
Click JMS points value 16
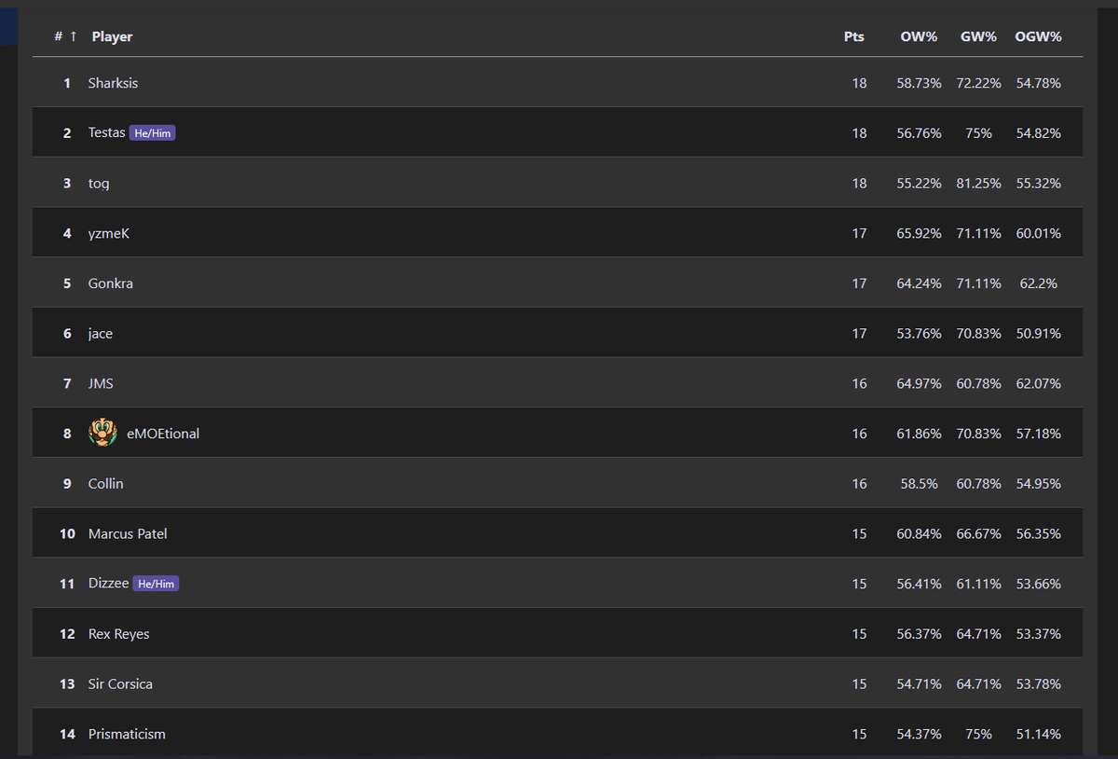click(x=859, y=383)
